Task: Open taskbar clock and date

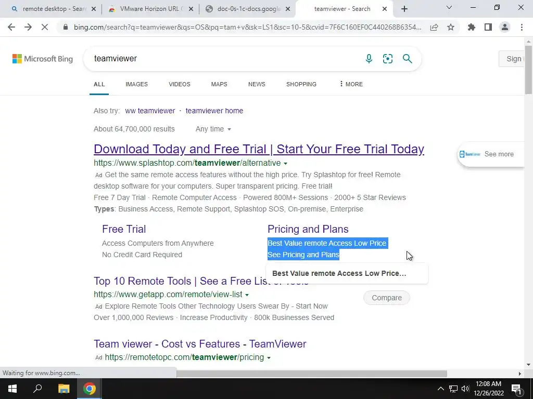Action: point(488,389)
